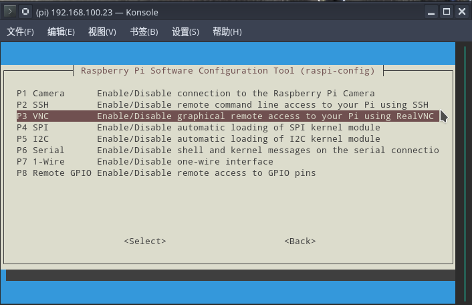Select the P7 1-Wire option

[228, 162]
